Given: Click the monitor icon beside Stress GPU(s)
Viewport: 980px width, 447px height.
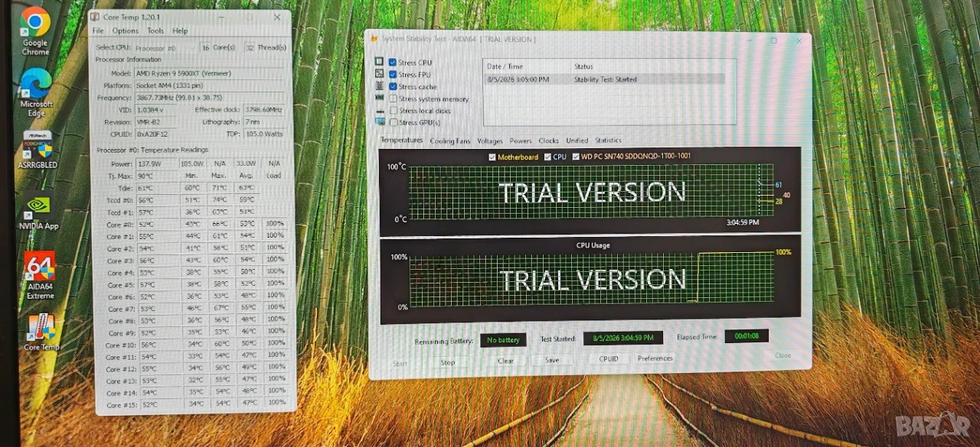Looking at the screenshot, I should [x=379, y=121].
